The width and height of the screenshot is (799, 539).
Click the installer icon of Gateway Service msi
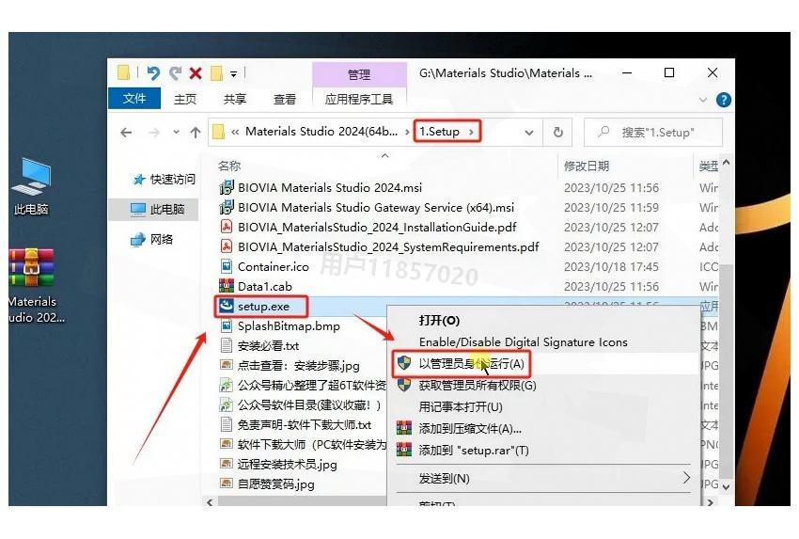tap(227, 208)
